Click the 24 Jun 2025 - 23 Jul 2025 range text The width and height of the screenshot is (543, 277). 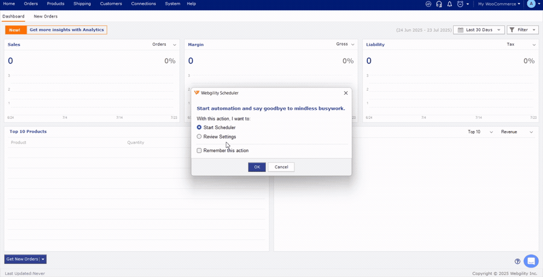point(424,30)
